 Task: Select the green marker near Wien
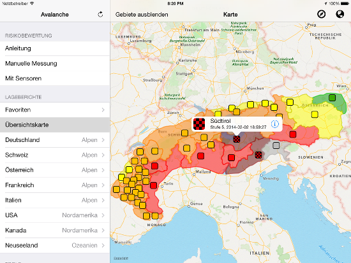click(332, 97)
